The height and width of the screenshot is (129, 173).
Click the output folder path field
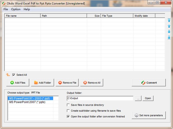pos(100,98)
